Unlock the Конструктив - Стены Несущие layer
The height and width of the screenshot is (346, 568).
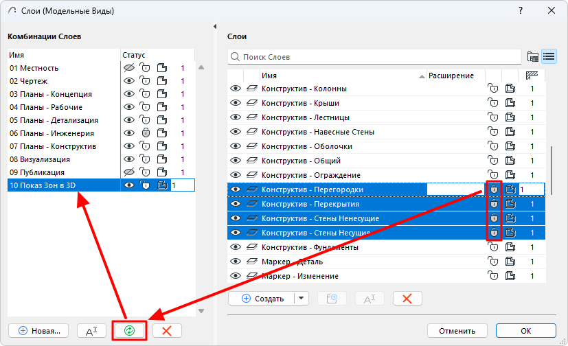pyautogui.click(x=494, y=232)
